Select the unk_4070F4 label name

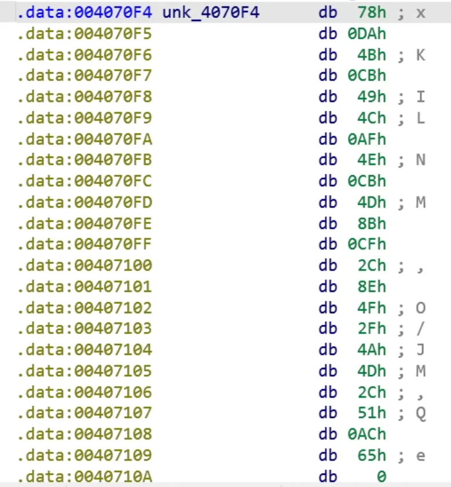point(211,13)
